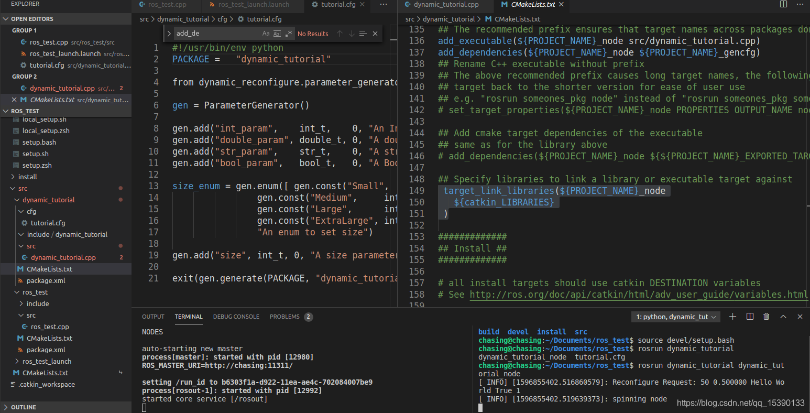Open the terminal selector dropdown
810x413 pixels.
point(676,317)
